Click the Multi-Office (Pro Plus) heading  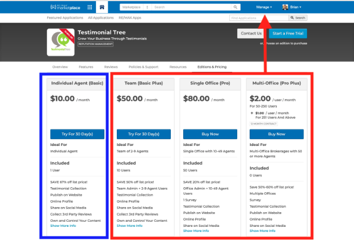click(277, 83)
